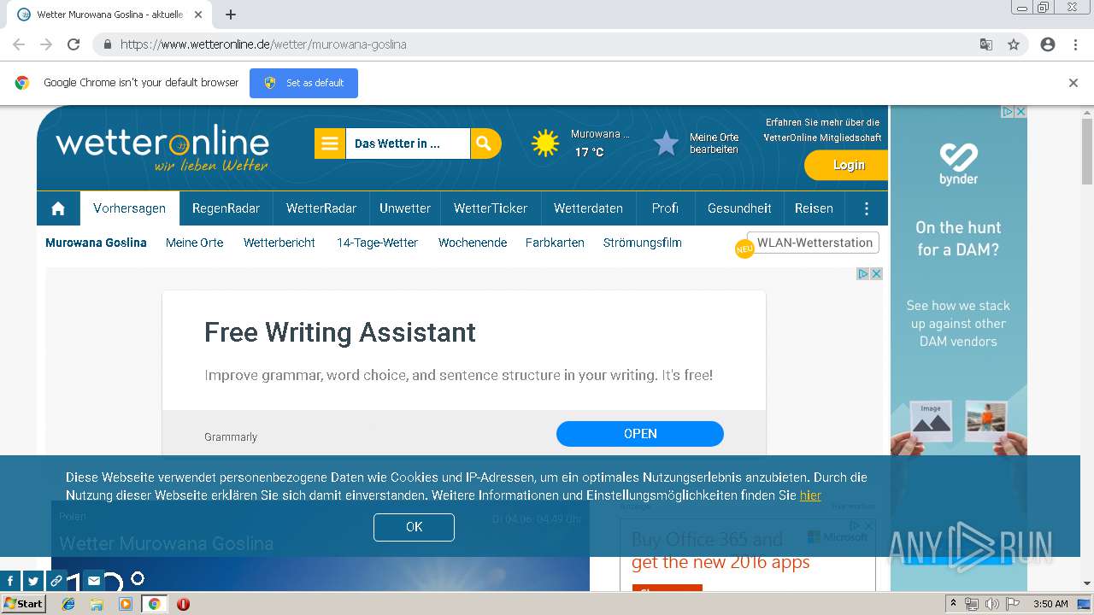Open the file explorer taskbar icon
The height and width of the screenshot is (615, 1094).
(x=97, y=604)
